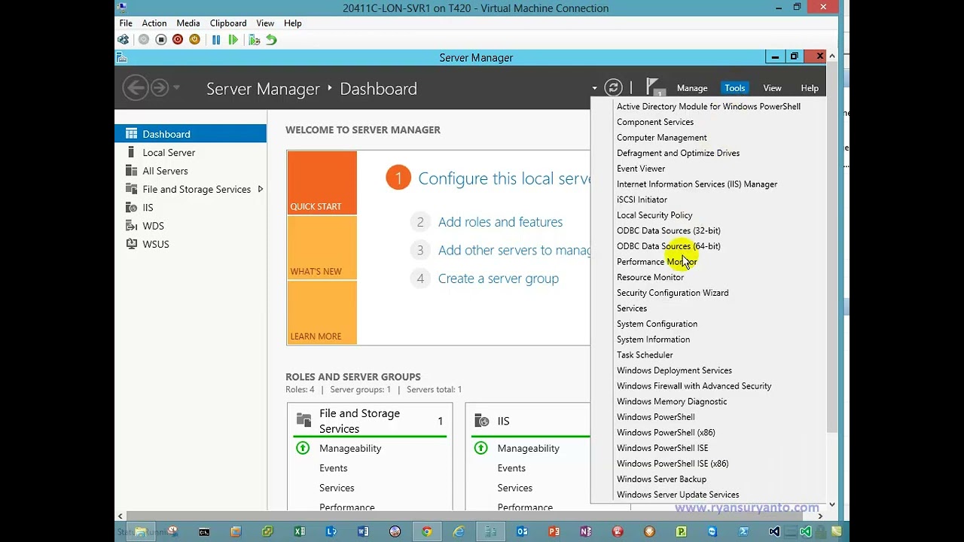This screenshot has height=542, width=964.
Task: Choose Services from Tools menu
Action: [x=632, y=309]
